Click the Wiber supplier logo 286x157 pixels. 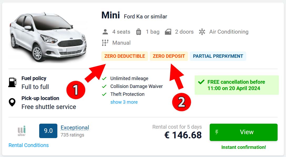(22, 131)
